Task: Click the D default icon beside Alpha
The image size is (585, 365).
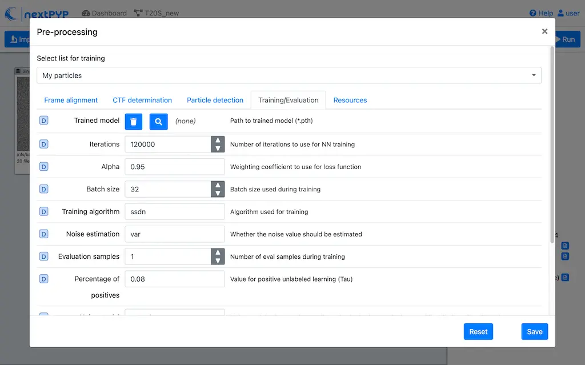Action: pyautogui.click(x=44, y=167)
